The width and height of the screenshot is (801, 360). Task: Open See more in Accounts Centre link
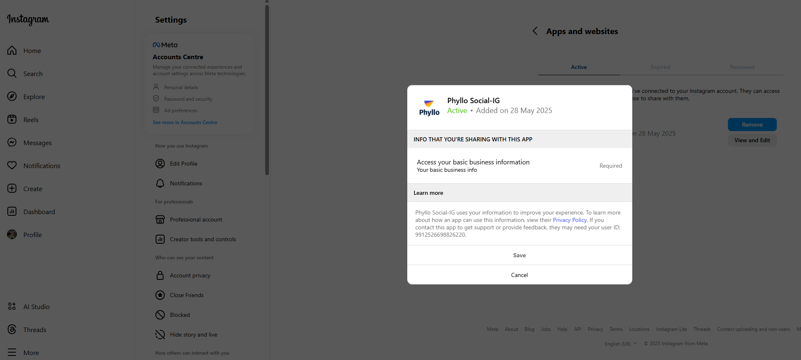coord(185,122)
